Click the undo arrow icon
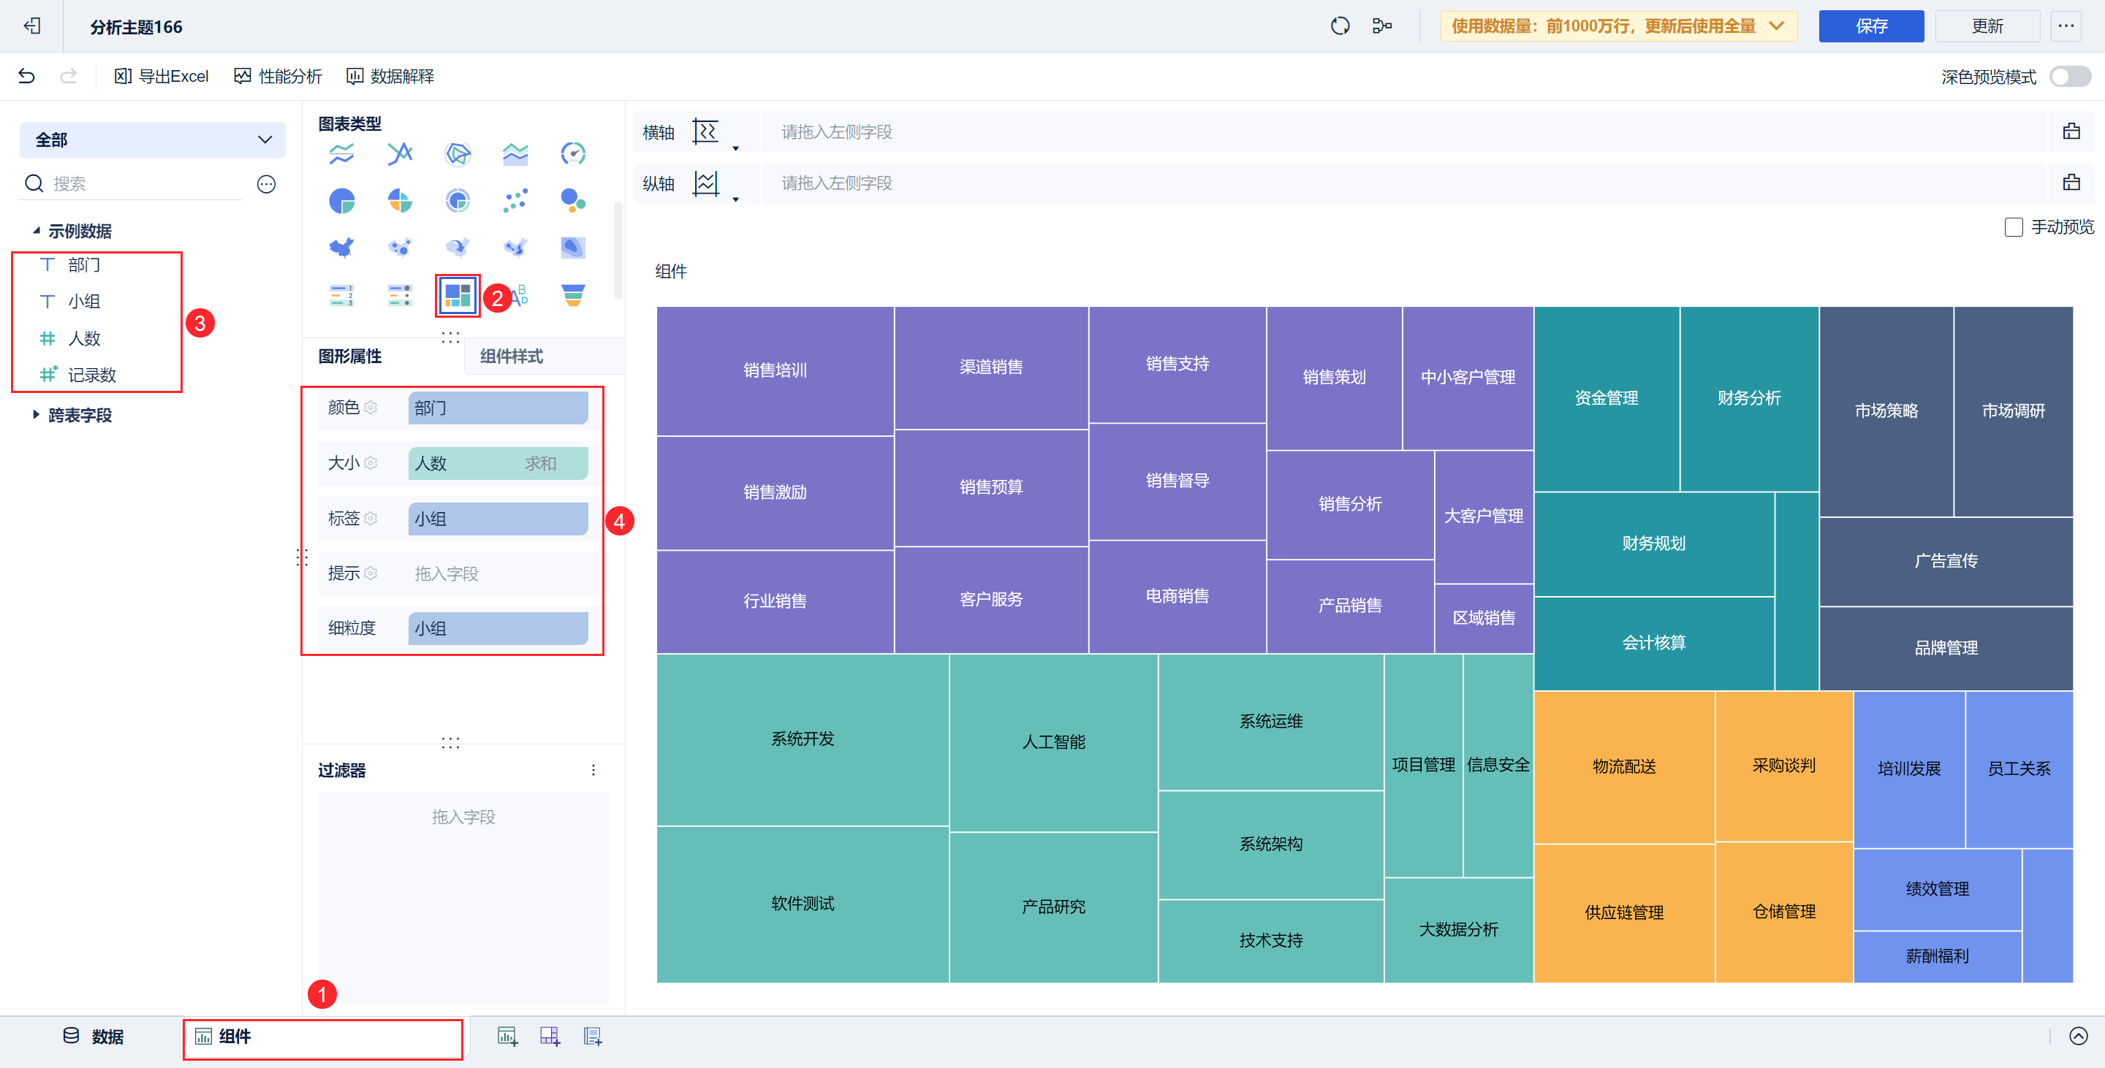 pyautogui.click(x=26, y=76)
